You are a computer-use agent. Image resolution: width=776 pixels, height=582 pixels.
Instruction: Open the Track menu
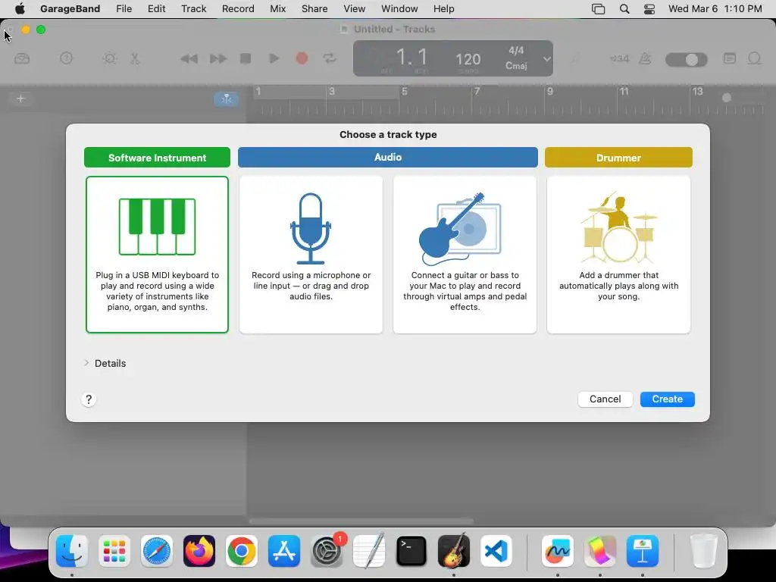(x=193, y=9)
